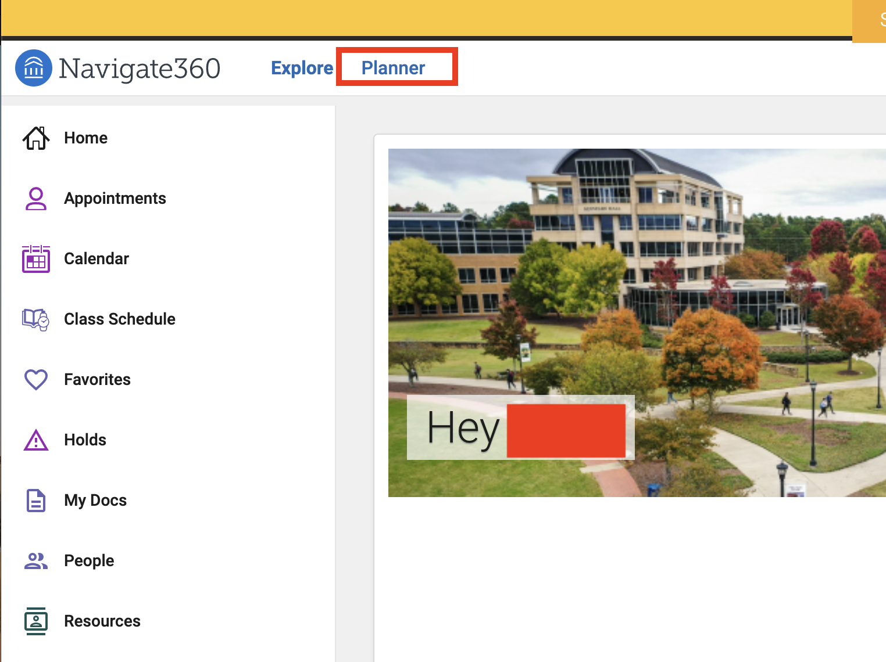Click the orange button in the yellow banner
The image size is (886, 662).
coord(870,21)
